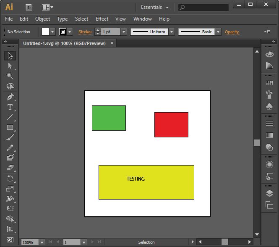Click the stroke color swatch
Image resolution: width=279 pixels, height=247 pixels.
(x=63, y=32)
